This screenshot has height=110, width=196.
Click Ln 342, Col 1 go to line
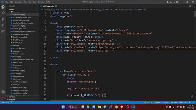(x=149, y=103)
